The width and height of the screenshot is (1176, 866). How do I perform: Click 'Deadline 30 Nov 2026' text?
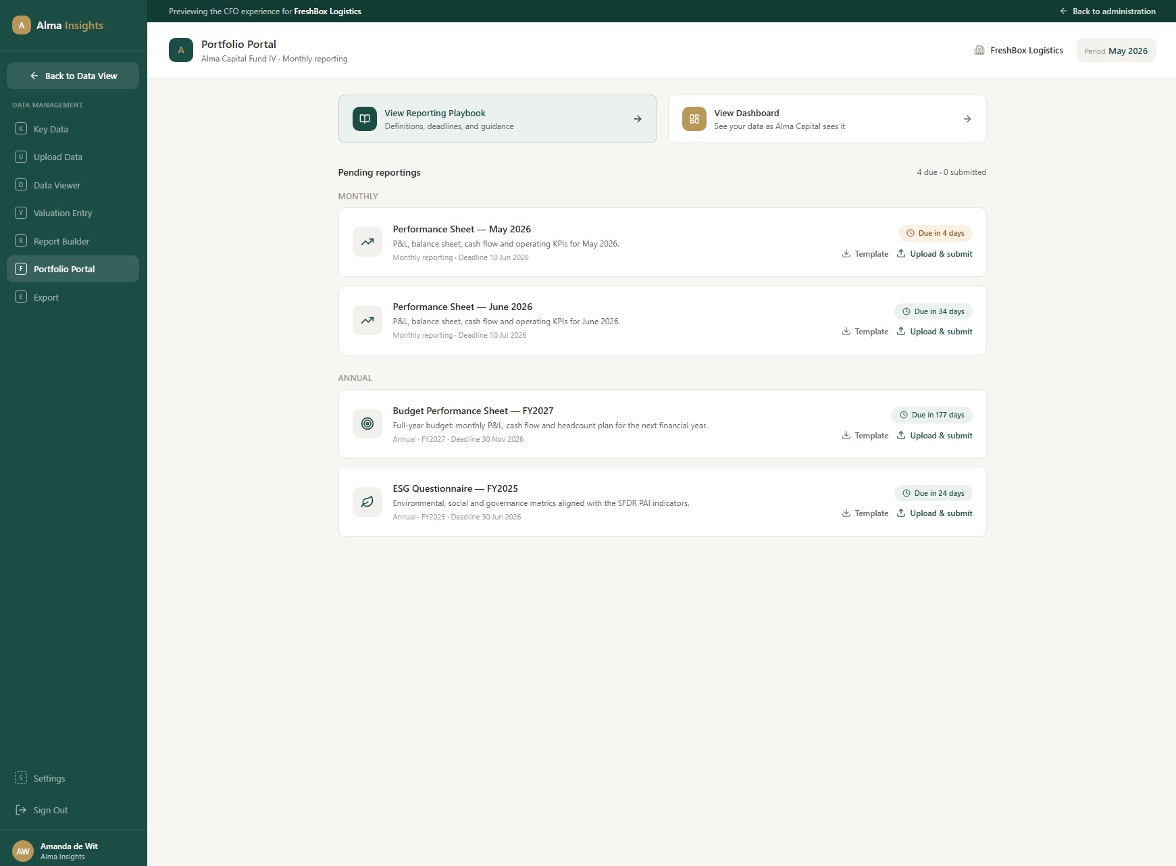[487, 439]
